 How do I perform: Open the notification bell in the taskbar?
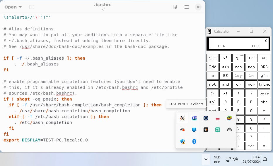tap(265, 159)
